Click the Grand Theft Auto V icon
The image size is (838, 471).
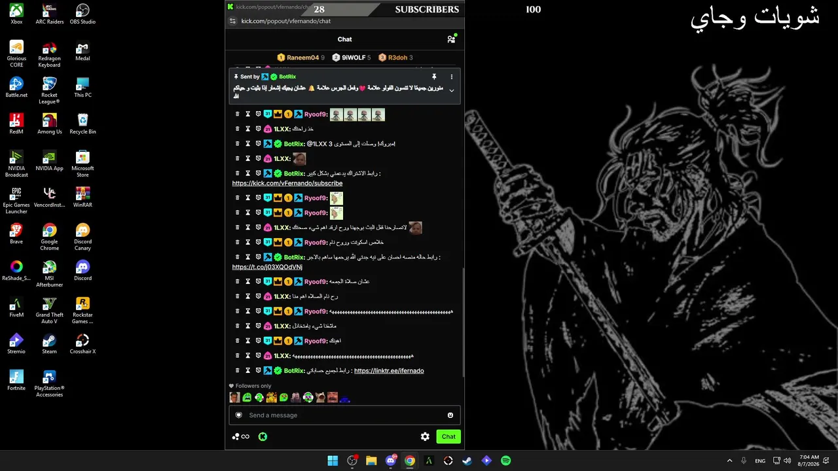pos(50,311)
